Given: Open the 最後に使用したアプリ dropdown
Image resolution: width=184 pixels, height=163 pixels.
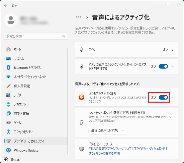Looking at the screenshot, I should (108, 130).
